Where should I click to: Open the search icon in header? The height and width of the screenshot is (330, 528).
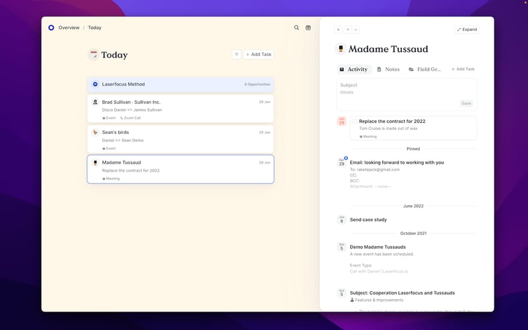296,28
